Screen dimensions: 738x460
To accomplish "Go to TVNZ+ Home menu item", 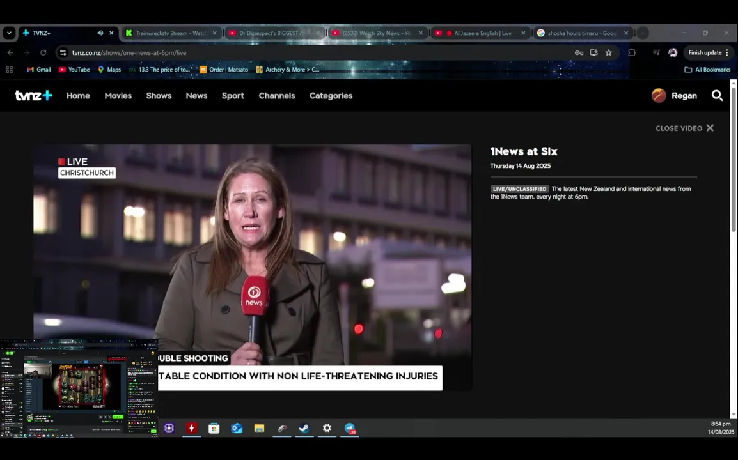I will tap(78, 95).
